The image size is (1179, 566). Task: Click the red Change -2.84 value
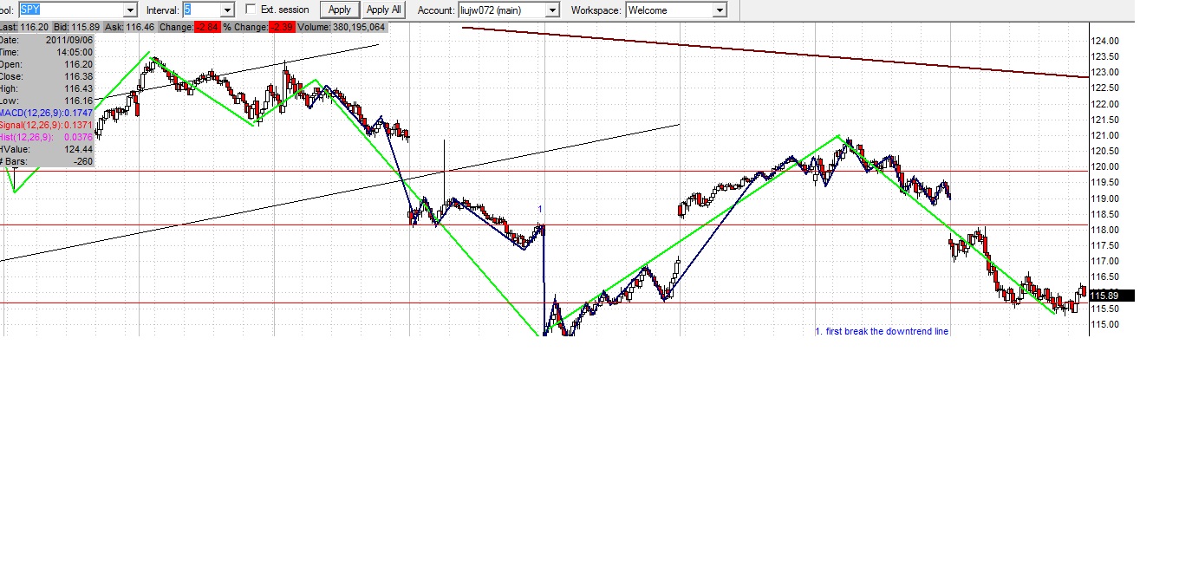tap(207, 28)
